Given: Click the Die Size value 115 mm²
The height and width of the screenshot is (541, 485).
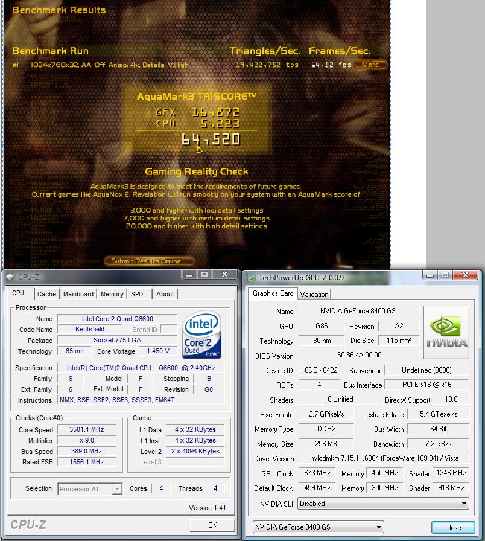Looking at the screenshot, I should tap(399, 341).
